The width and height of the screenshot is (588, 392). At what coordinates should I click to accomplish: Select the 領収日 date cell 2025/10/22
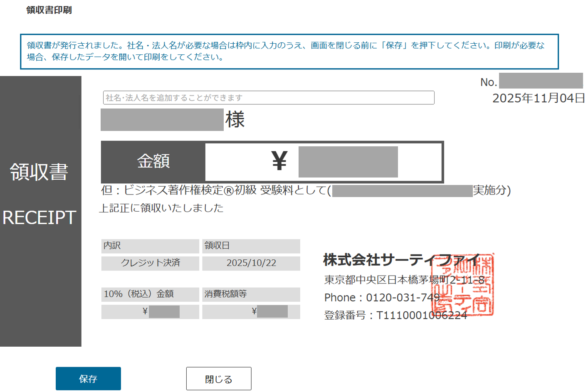[250, 264]
